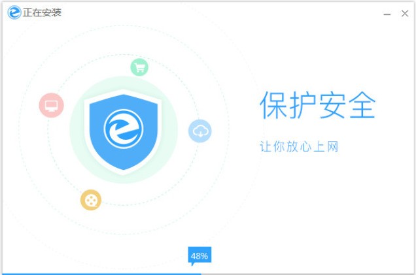
Task: Click the unfilled grey progress bar track
Action: (x=307, y=274)
